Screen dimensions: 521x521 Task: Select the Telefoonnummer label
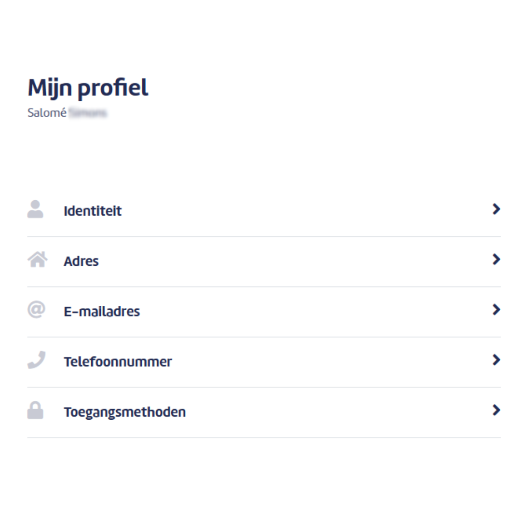tap(118, 361)
